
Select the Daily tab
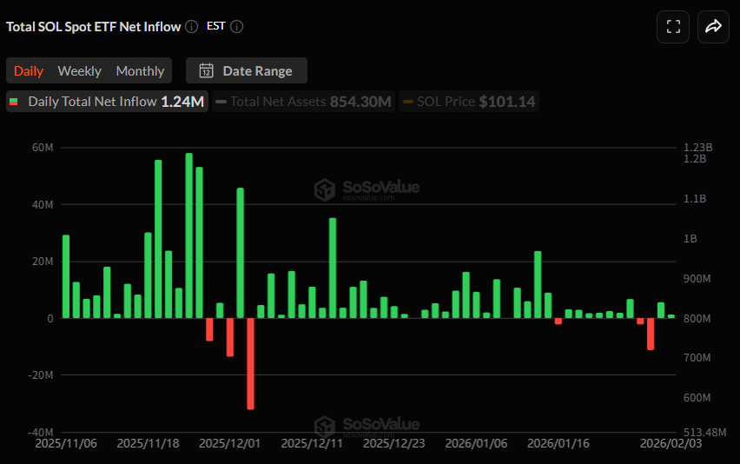click(29, 71)
